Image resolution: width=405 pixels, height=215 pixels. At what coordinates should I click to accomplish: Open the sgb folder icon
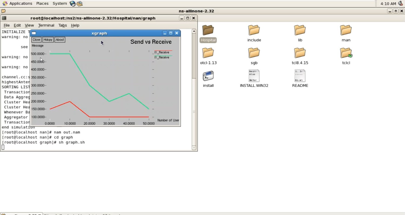pos(254,53)
